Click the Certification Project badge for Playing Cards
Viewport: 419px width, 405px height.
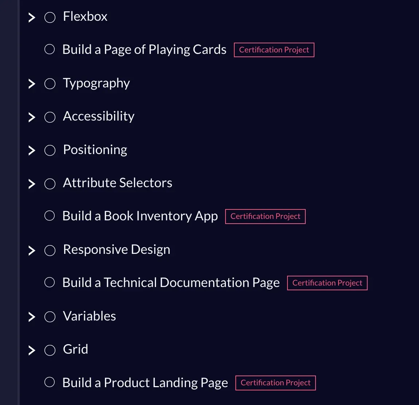point(274,50)
